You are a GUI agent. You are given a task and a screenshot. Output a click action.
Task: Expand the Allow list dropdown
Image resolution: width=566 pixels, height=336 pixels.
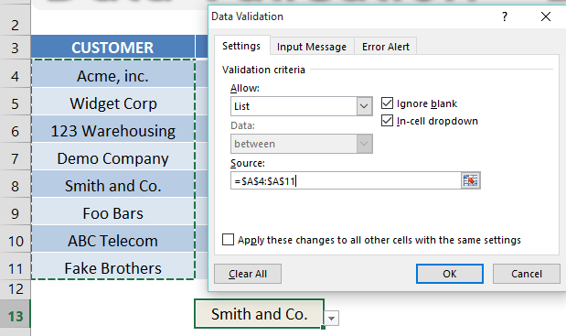coord(364,106)
